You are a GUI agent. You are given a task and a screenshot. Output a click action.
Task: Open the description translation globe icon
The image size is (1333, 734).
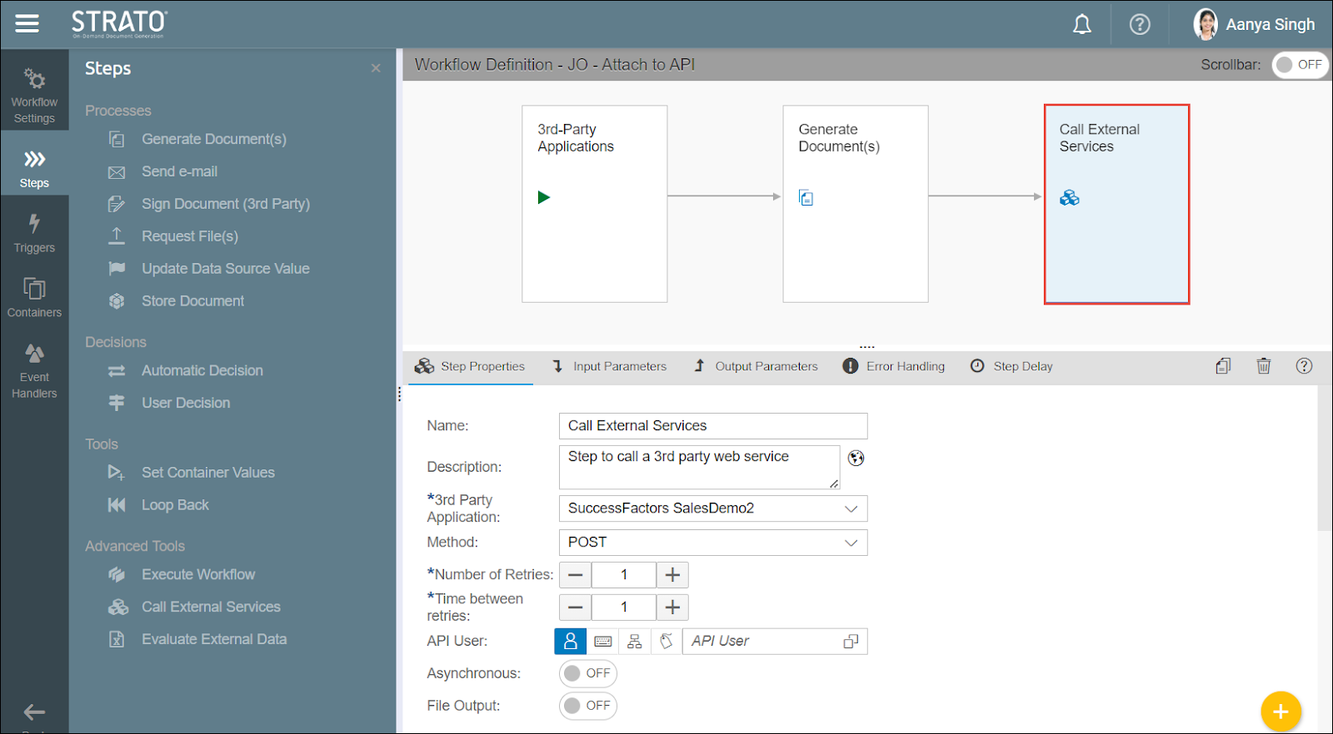[856, 458]
